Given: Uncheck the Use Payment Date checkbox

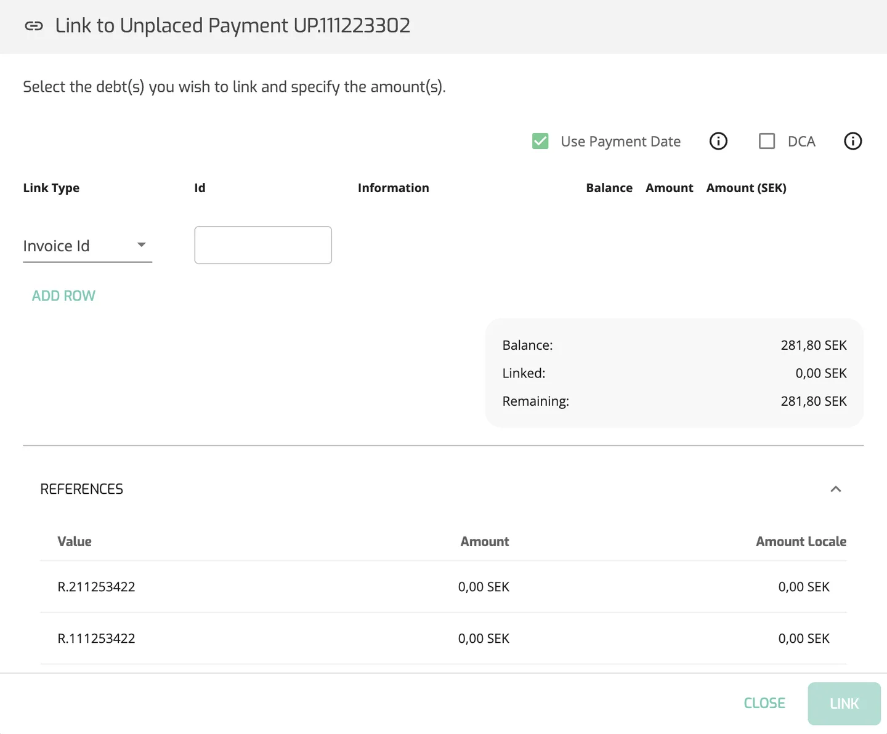Looking at the screenshot, I should point(540,141).
